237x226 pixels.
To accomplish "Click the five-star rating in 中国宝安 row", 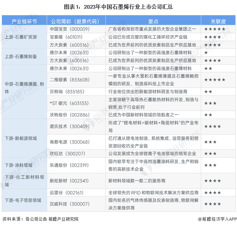I will coord(215,29).
